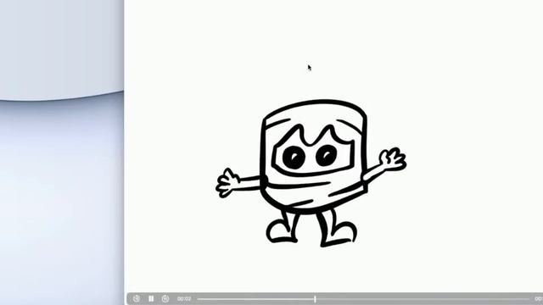Skip forward using the forward-skip icon

pos(165,298)
